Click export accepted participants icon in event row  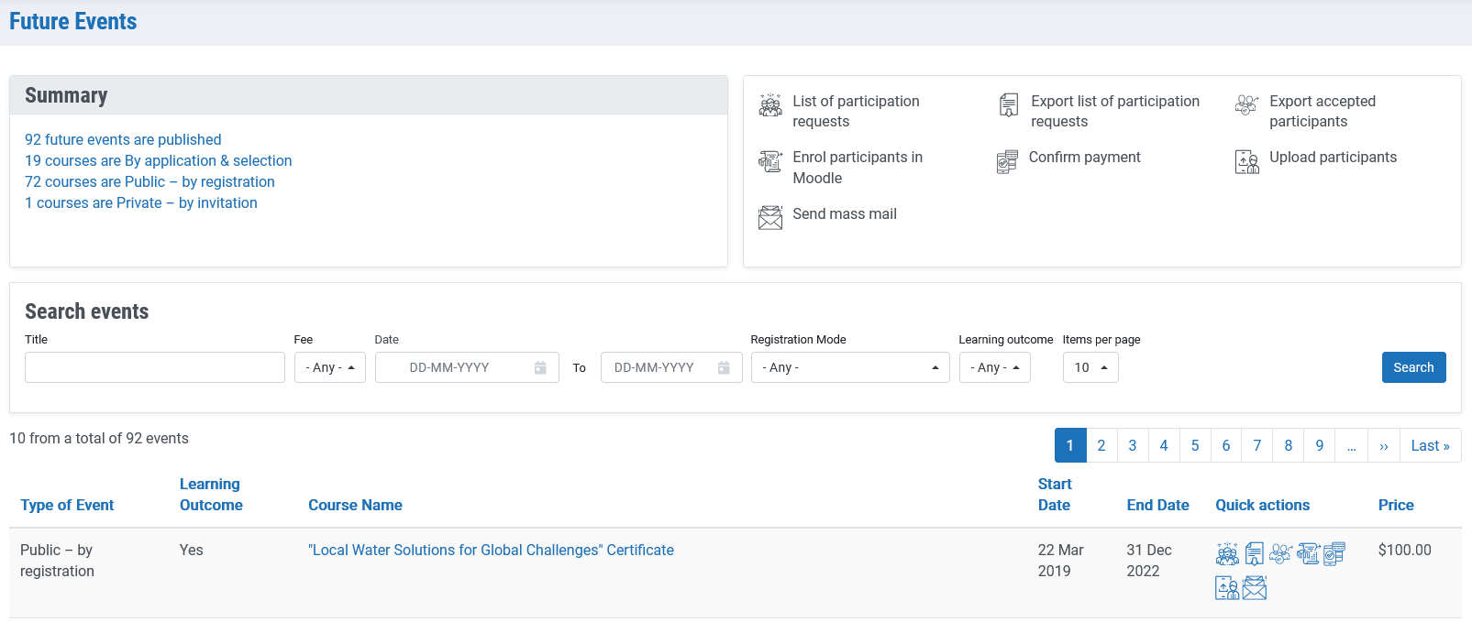click(1280, 553)
